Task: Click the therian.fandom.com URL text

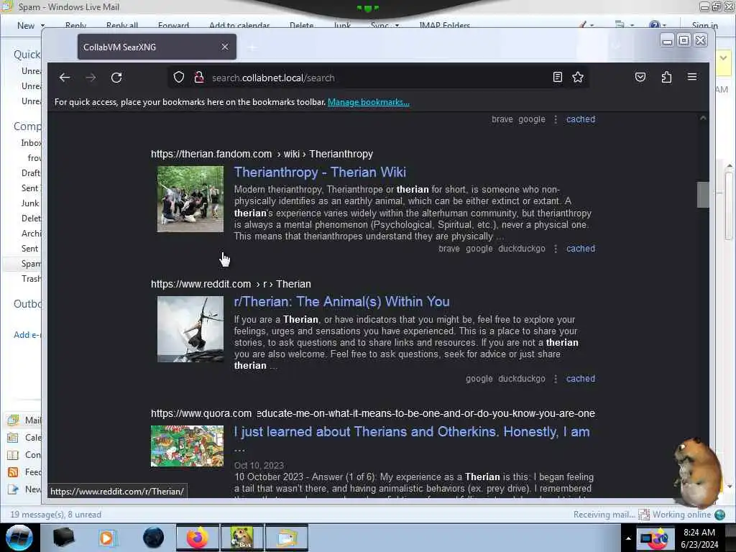Action: [211, 154]
